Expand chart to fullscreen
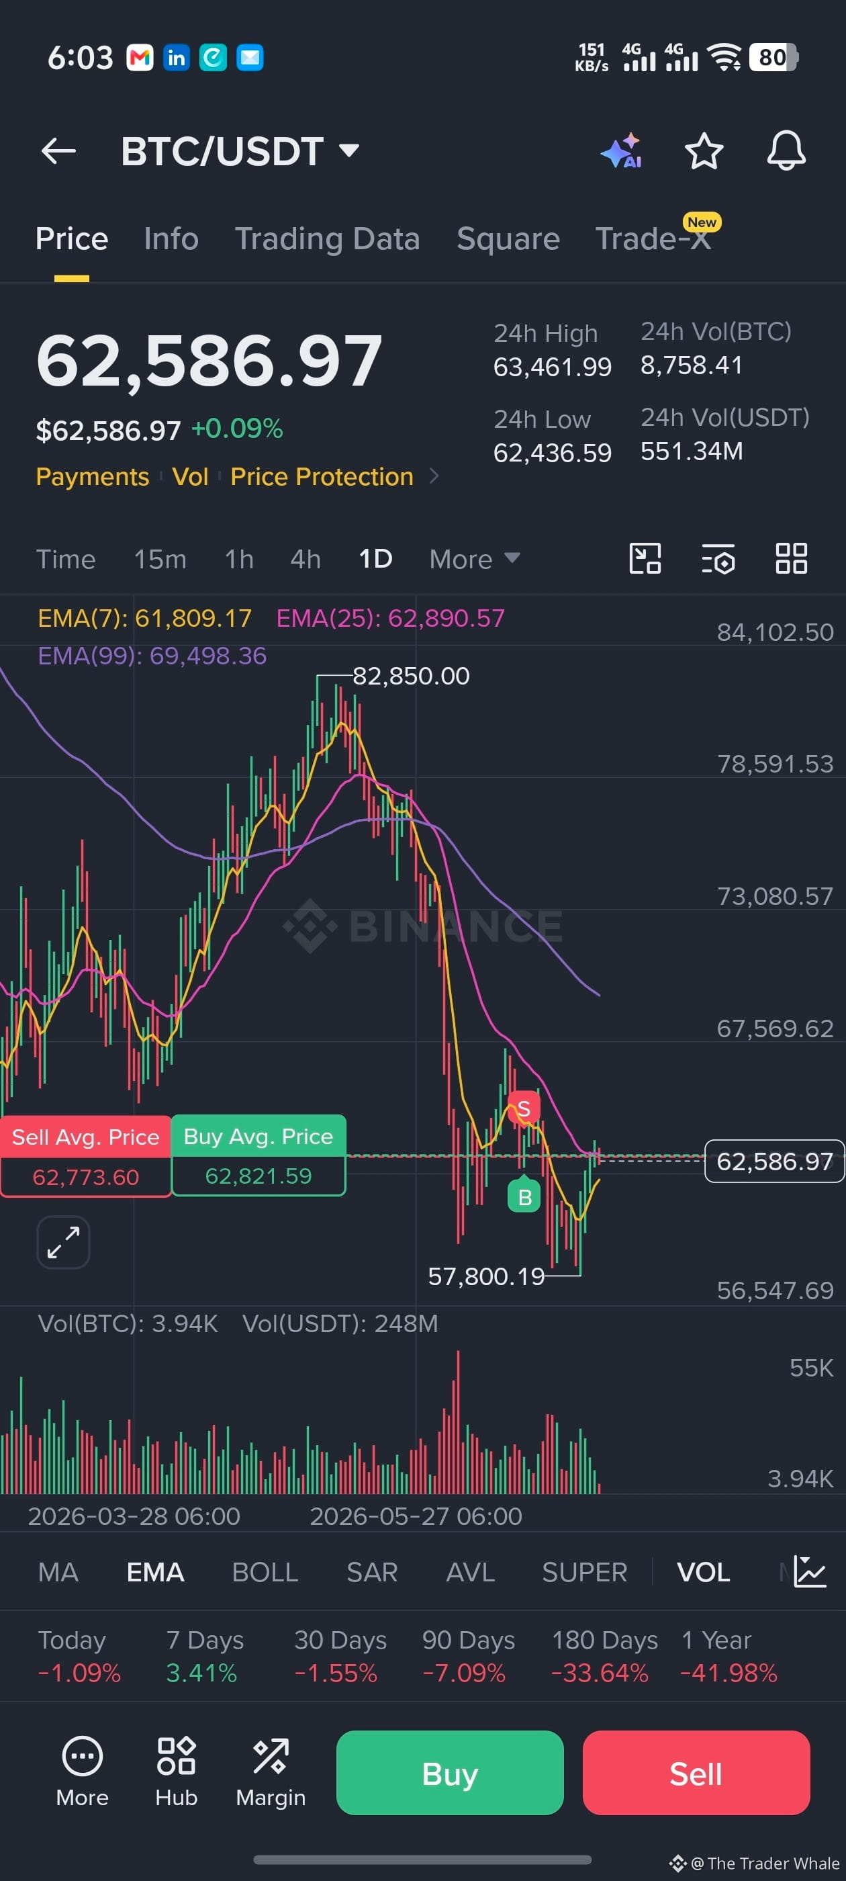846x1881 pixels. tap(64, 1242)
